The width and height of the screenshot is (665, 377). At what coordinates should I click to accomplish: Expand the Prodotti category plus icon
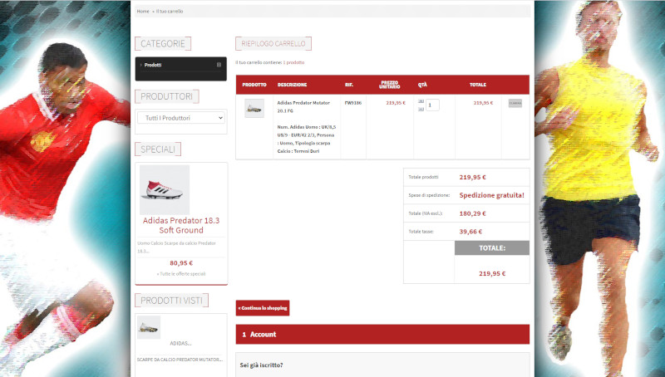click(x=219, y=65)
